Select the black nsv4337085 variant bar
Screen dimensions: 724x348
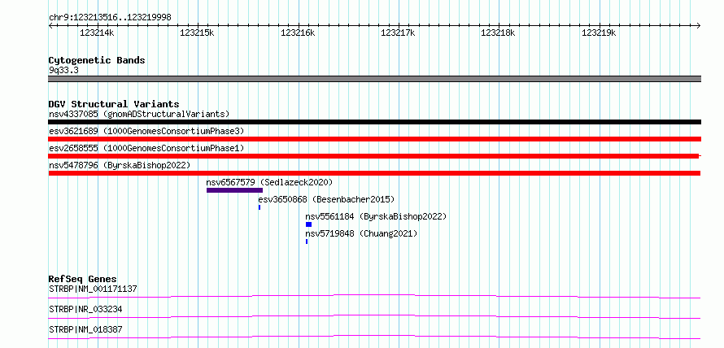[374, 122]
